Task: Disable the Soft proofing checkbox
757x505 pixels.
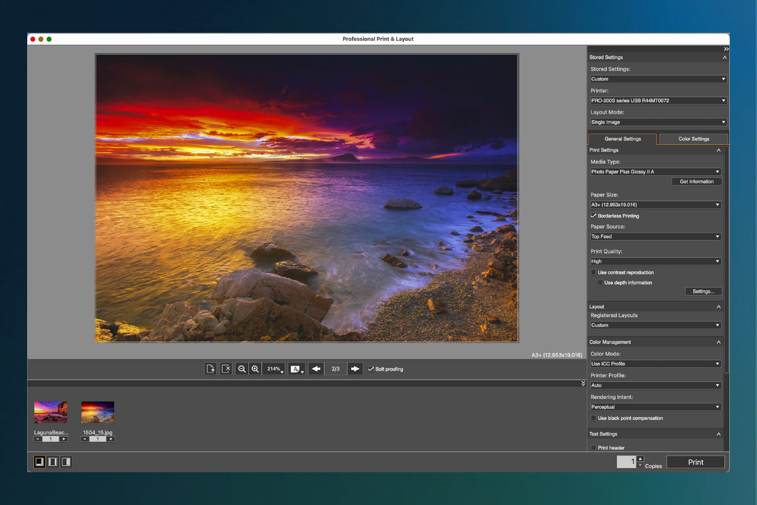Action: 371,369
